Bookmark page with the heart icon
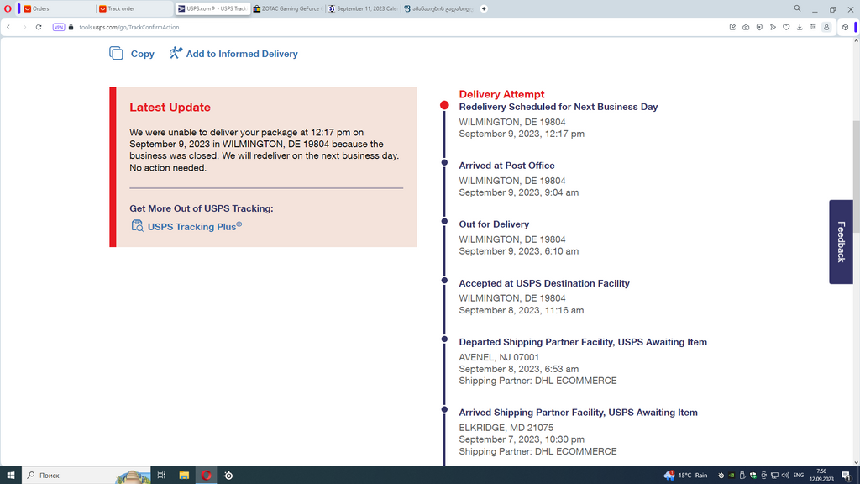The width and height of the screenshot is (860, 484). point(786,27)
